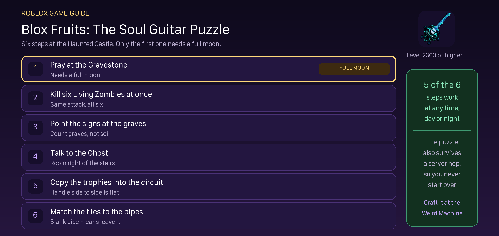This screenshot has height=236, width=499.
Task: Click the FULL MOON tag
Action: coord(354,68)
